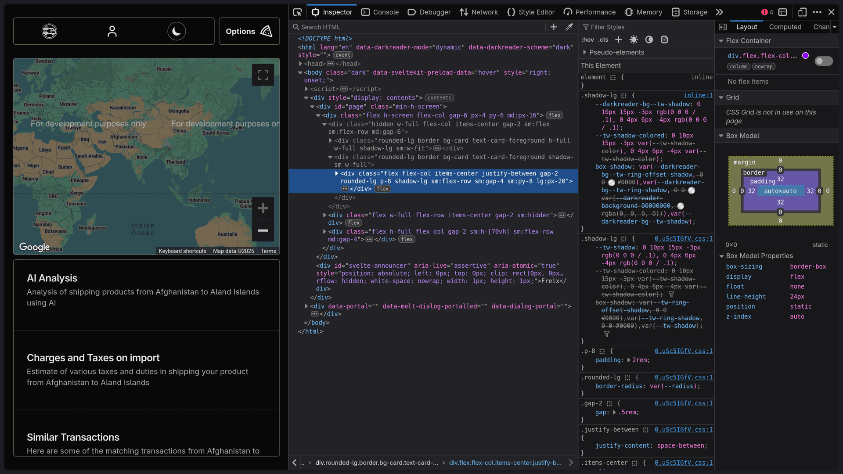Open devtools more options menu

[x=817, y=12]
